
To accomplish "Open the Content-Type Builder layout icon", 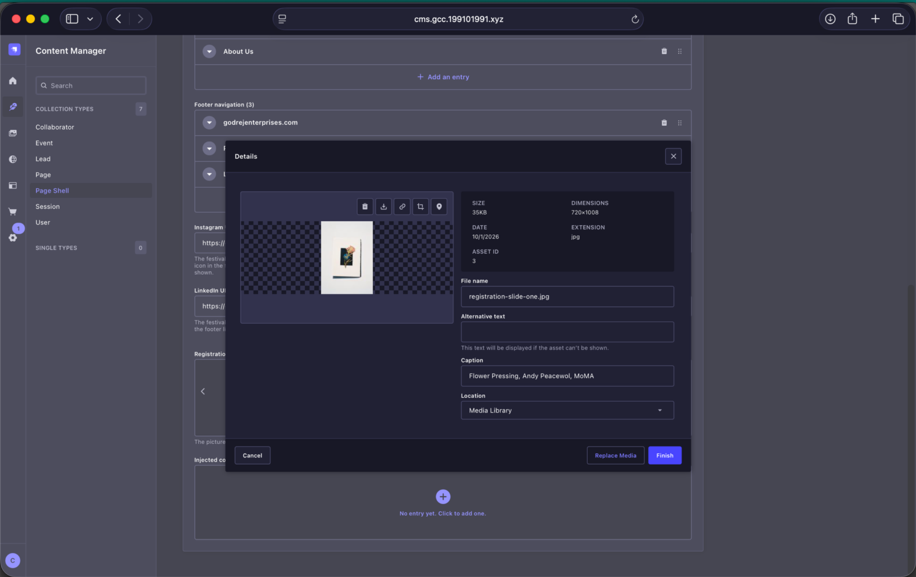I will 13,185.
